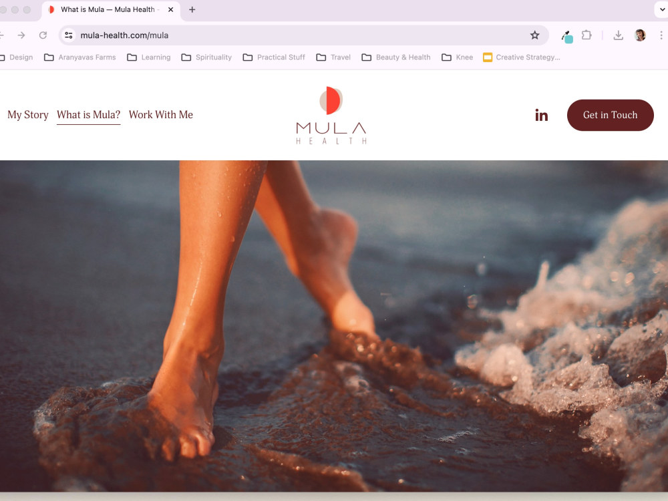Viewport: 668px width, 501px height.
Task: Open the Spirituality bookmarks folder
Action: pos(206,57)
